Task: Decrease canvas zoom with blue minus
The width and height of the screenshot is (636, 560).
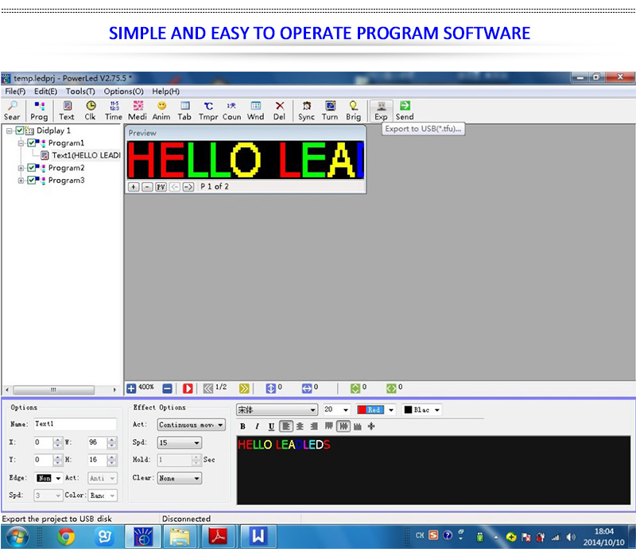Action: 167,388
